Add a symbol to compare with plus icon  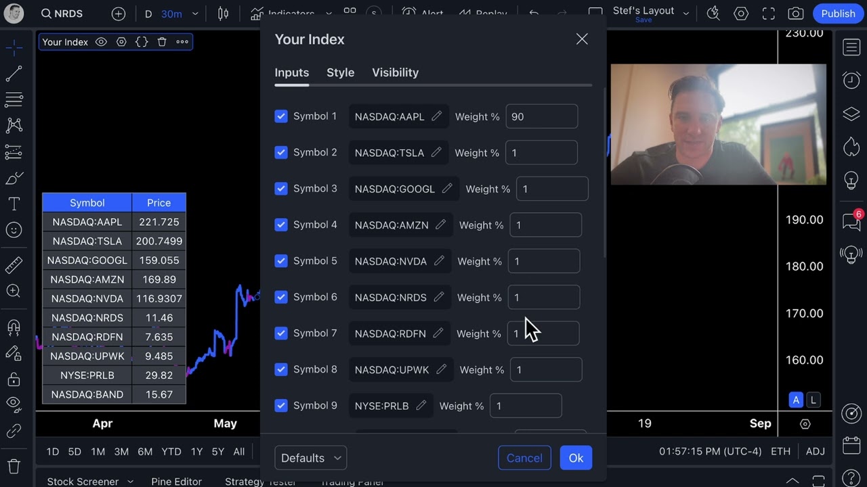pyautogui.click(x=119, y=14)
